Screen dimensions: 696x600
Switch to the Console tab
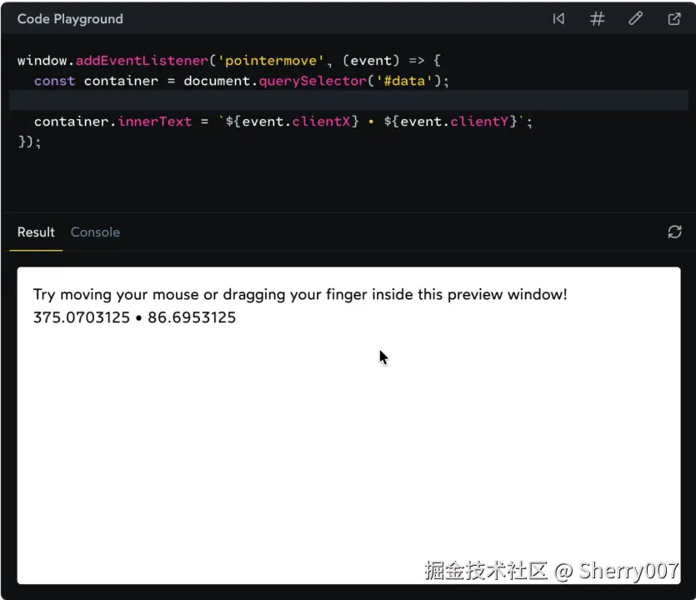[x=94, y=232]
